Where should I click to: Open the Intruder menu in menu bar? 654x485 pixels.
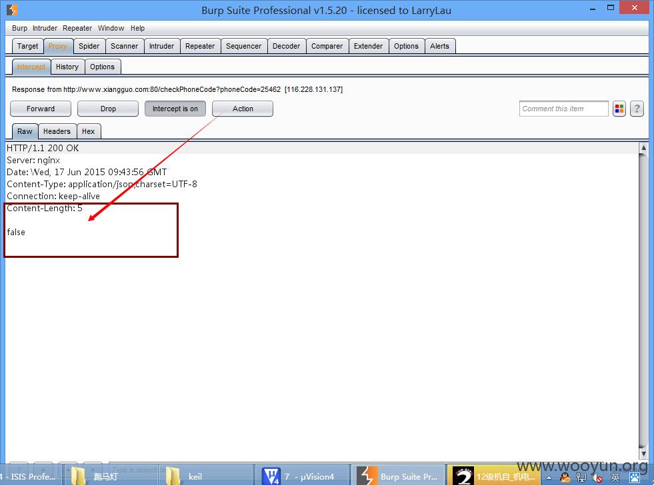click(x=45, y=28)
